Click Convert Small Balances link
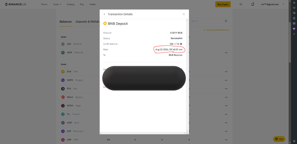This screenshot has width=297, height=144. click(x=216, y=30)
